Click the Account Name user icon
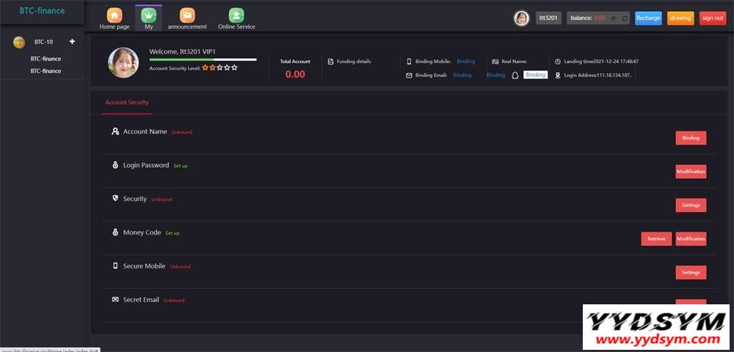The width and height of the screenshot is (734, 352). pyautogui.click(x=115, y=132)
